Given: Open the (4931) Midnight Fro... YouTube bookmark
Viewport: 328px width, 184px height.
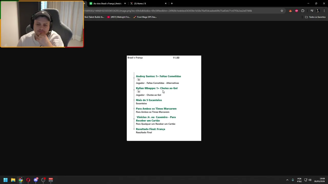Looking at the screenshot, I should coord(119,17).
